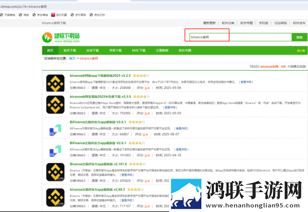Open the BiFinance V2.6.1 title dated 2025-08-07
The height and width of the screenshot is (212, 308).
[x=98, y=122]
